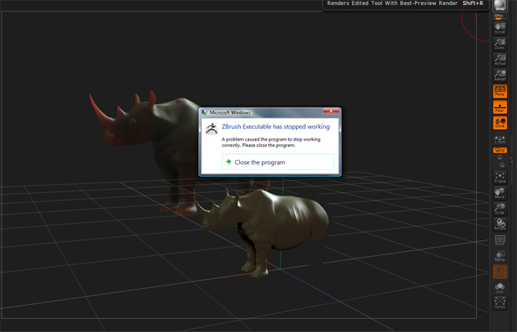Click the Y-axis rotation icon below XYZ
This screenshot has height=332, width=517.
pos(500,158)
